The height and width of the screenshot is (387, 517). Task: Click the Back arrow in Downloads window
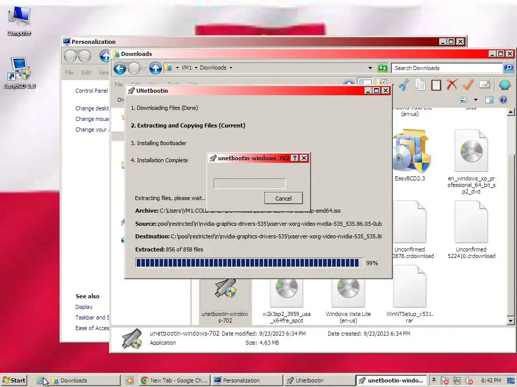click(x=120, y=68)
